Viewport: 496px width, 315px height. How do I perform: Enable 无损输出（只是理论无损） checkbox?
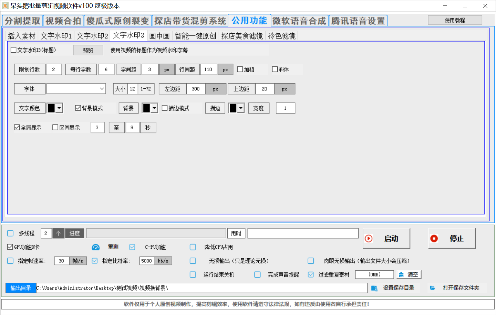193,261
